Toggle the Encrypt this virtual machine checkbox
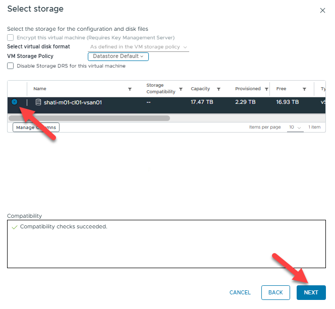This screenshot has width=335, height=309. coord(11,37)
